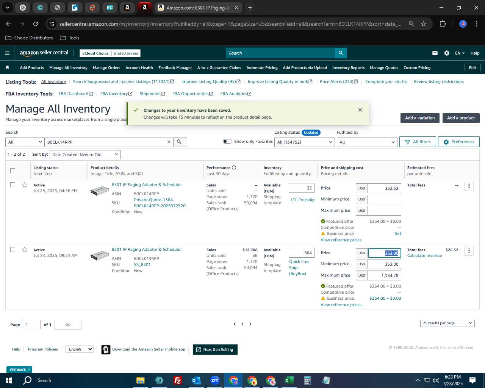Go to the previous results page arrow
The width and height of the screenshot is (485, 388).
(235, 324)
